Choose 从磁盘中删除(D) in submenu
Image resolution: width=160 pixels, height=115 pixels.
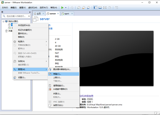tap(64, 89)
